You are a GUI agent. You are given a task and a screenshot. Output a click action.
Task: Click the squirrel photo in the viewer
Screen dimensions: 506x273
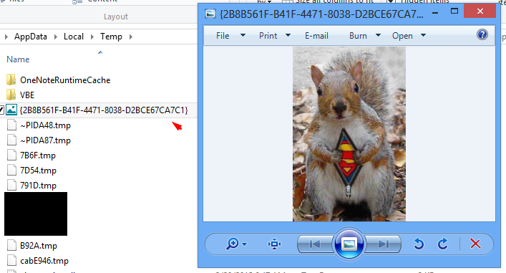click(x=349, y=134)
